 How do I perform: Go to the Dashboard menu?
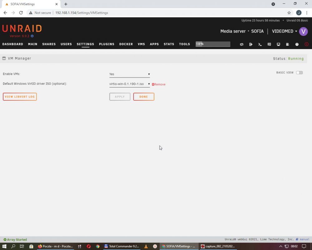(x=13, y=44)
